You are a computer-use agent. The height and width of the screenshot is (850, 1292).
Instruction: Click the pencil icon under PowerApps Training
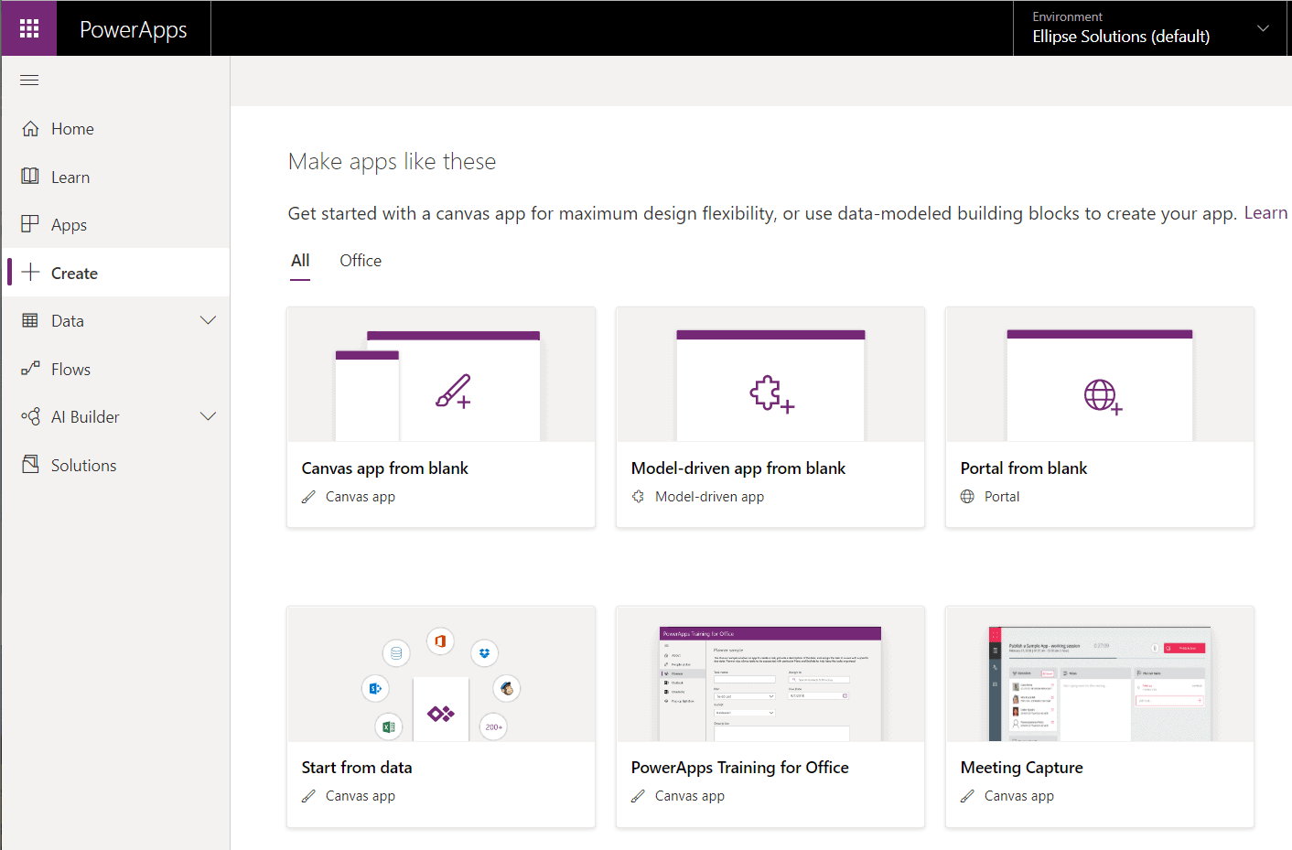tap(638, 796)
